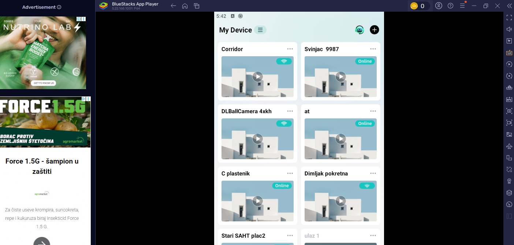Click the WiFi badge on Corridor
514x245 pixels.
[x=284, y=61]
